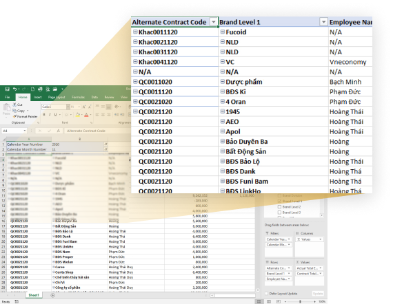The image size is (393, 304).
Task: Click the Paste clipboard icon
Action: (6, 108)
